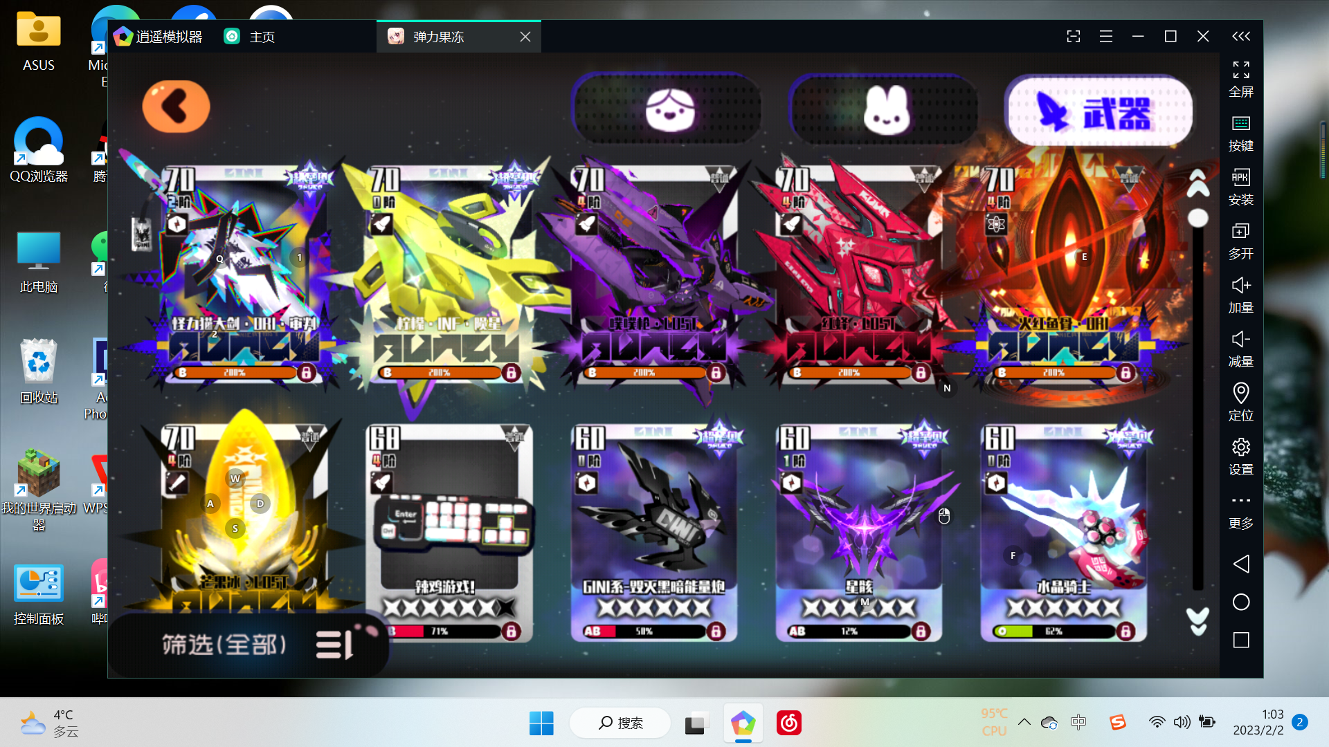Image resolution: width=1329 pixels, height=747 pixels.
Task: Click the 逍遥模拟器 taskbar icon
Action: point(743,723)
